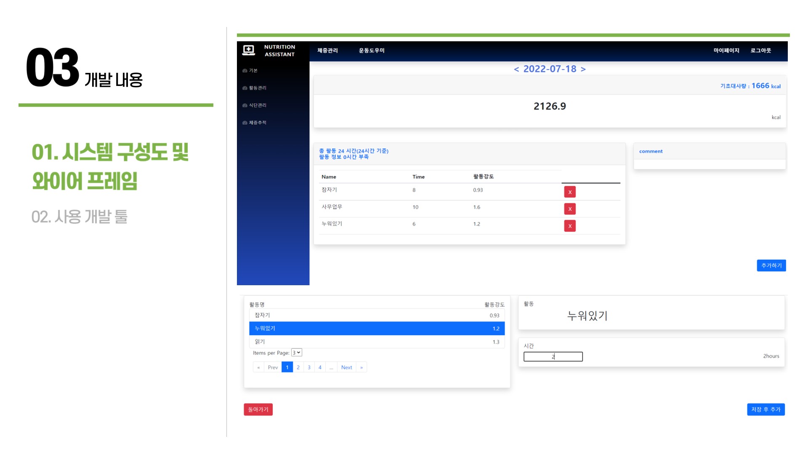Screen dimensions: 808x455
Task: Focus the 시간 hours input field
Action: click(x=553, y=357)
